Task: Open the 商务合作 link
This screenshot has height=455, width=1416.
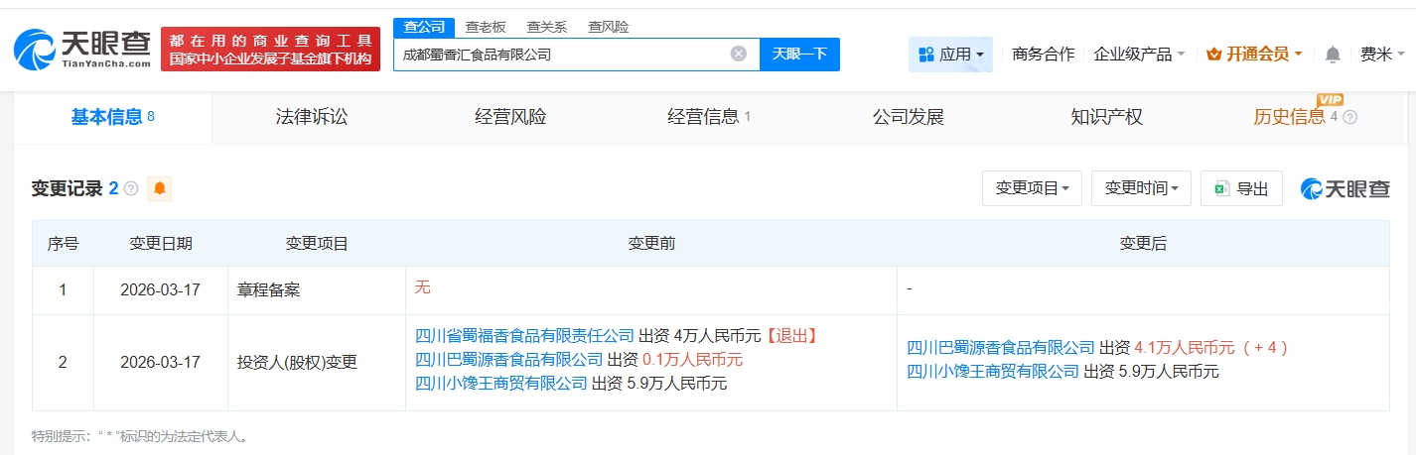Action: (x=1043, y=55)
